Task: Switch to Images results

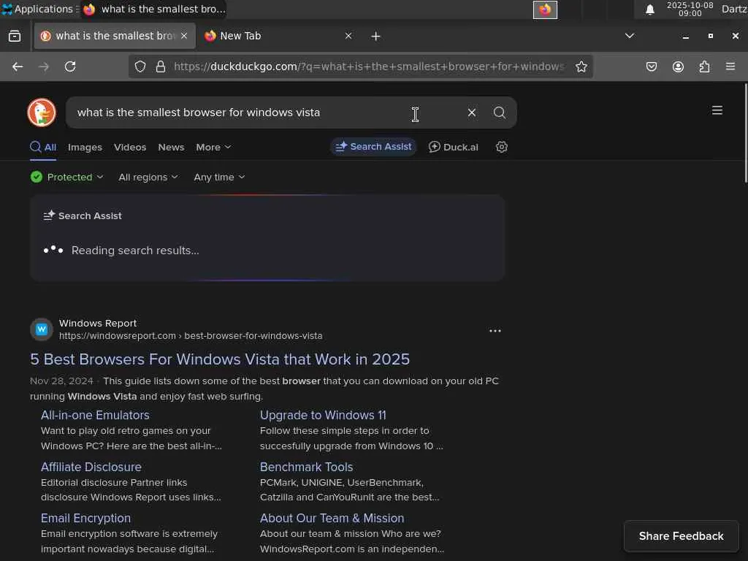Action: pyautogui.click(x=85, y=147)
